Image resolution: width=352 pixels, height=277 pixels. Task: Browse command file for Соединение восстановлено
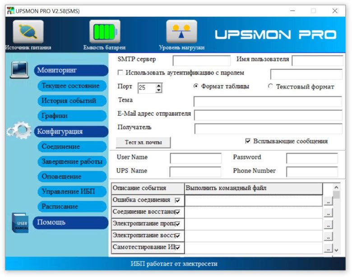click(328, 212)
